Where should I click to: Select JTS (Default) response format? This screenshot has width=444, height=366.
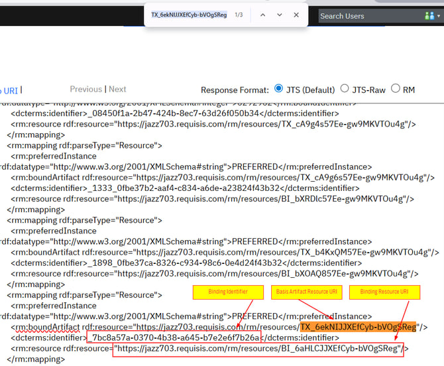click(x=279, y=89)
